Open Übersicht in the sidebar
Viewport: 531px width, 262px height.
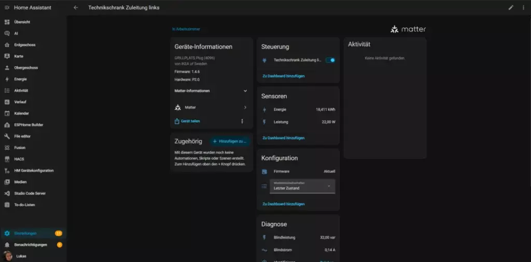coord(33,22)
